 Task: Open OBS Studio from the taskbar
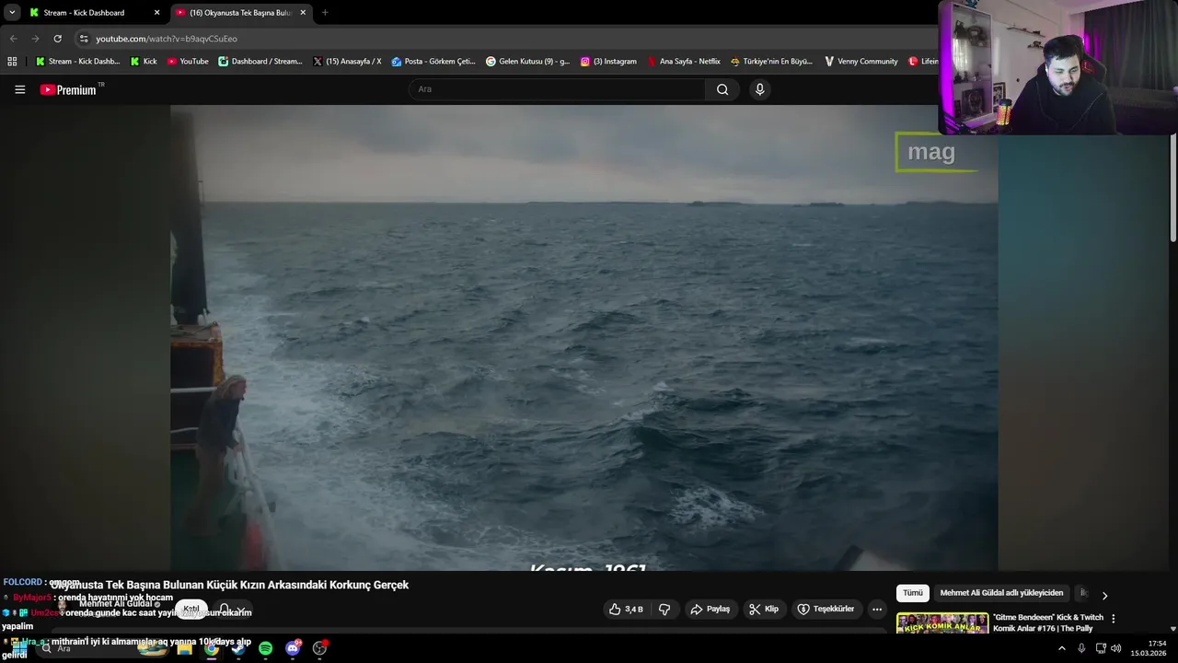click(319, 648)
